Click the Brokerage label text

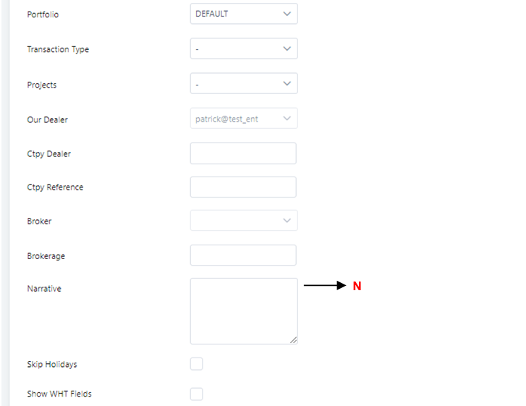[46, 256]
